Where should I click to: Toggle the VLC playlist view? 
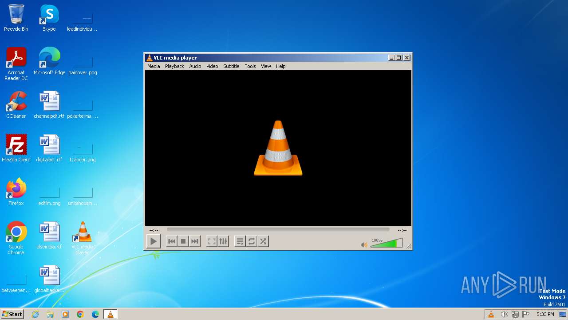pyautogui.click(x=240, y=241)
